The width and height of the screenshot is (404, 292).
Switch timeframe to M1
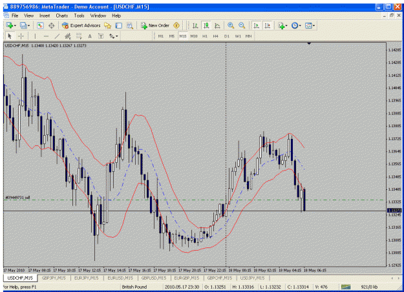click(161, 36)
